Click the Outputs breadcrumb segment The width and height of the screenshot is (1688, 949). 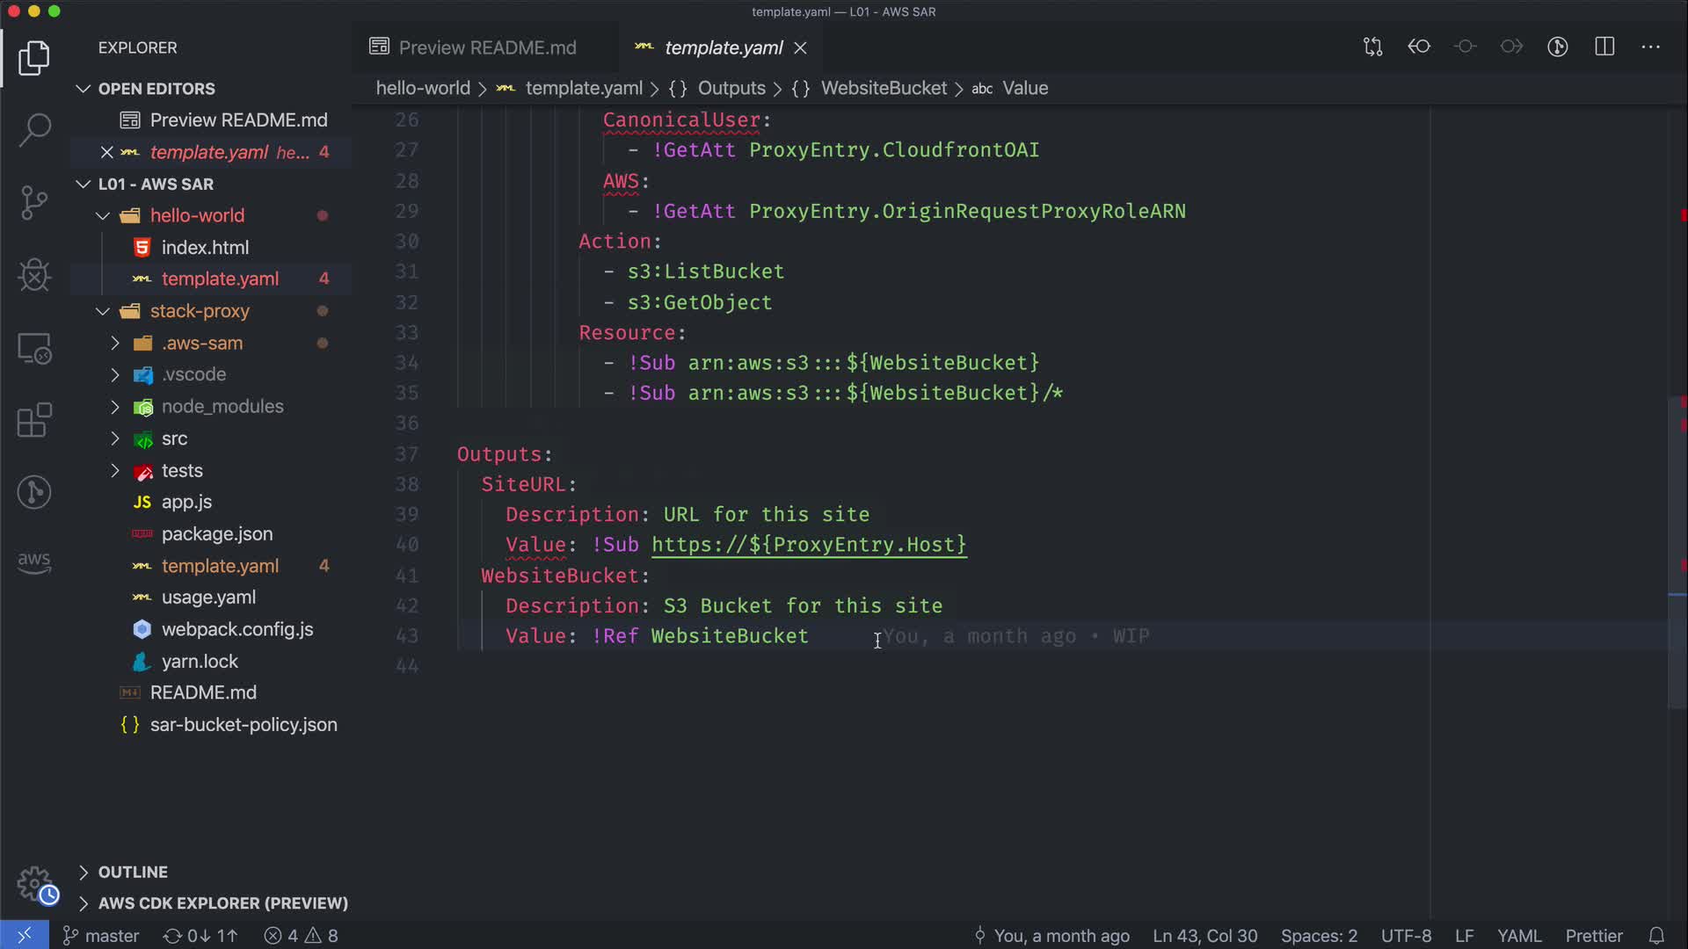pos(731,88)
